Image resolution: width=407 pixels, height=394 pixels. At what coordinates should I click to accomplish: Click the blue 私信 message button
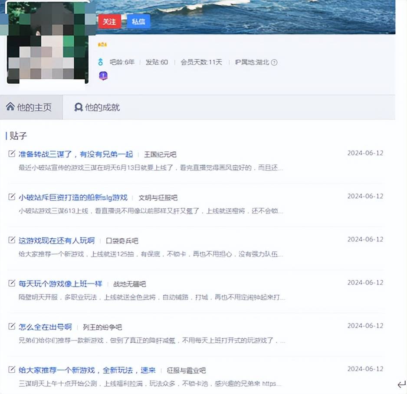(x=138, y=21)
